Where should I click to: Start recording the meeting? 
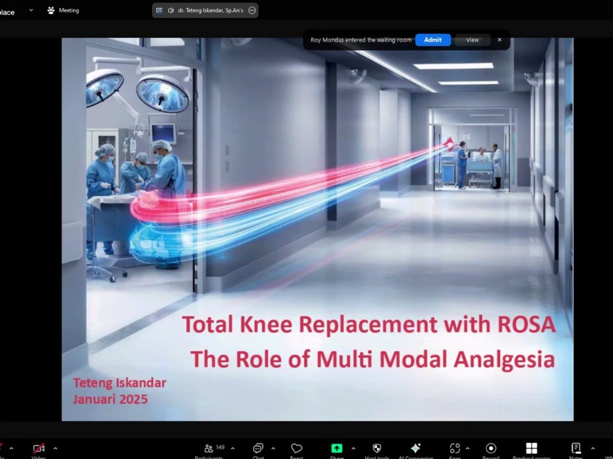(x=491, y=449)
